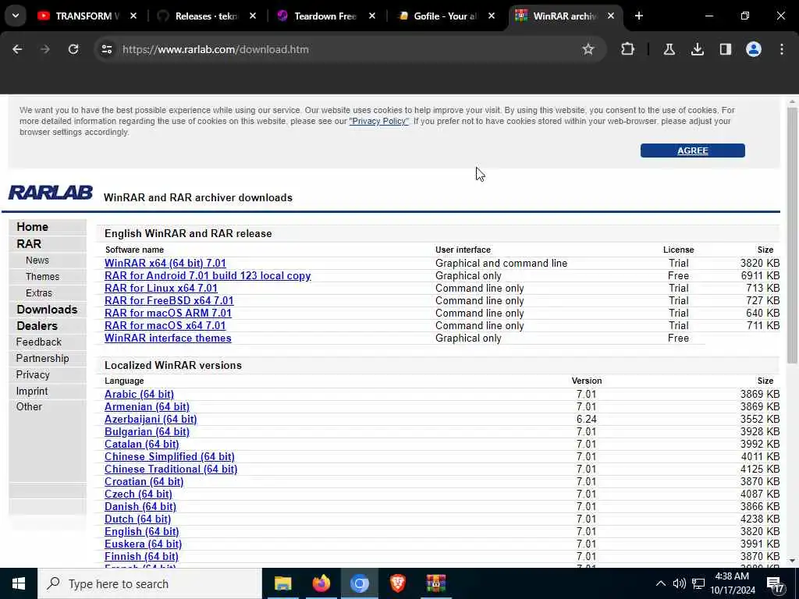Open Partnership in the sidebar
The width and height of the screenshot is (799, 599).
42,359
